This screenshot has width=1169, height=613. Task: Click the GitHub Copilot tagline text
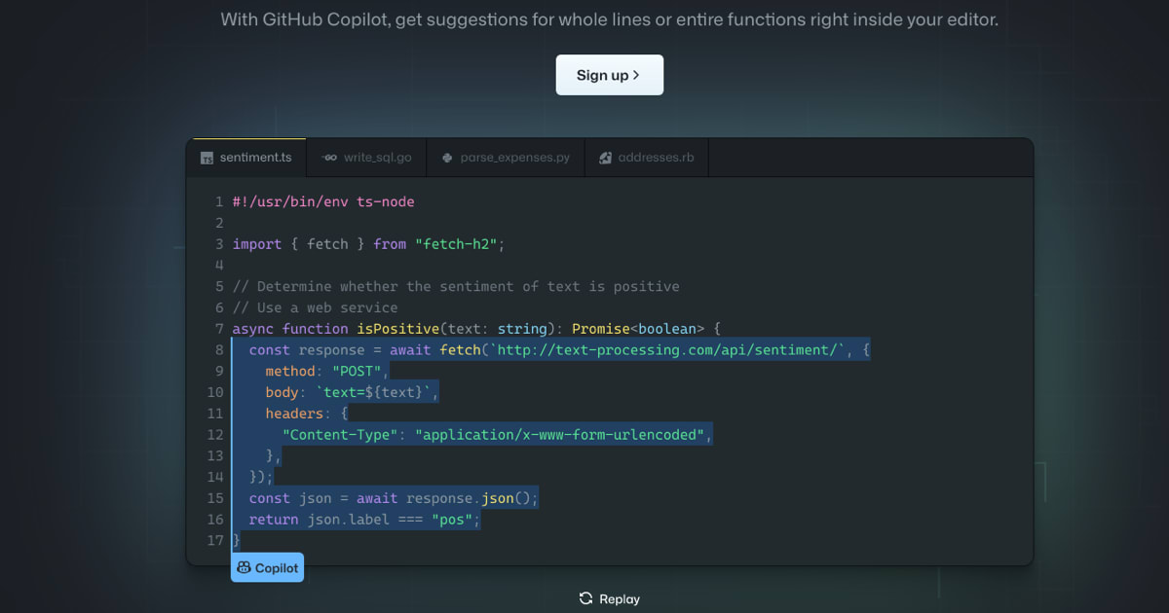point(609,19)
